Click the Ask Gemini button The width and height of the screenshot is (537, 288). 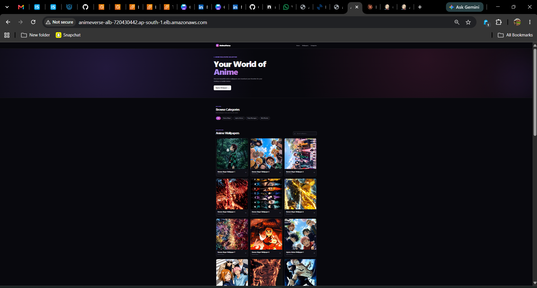(x=464, y=7)
